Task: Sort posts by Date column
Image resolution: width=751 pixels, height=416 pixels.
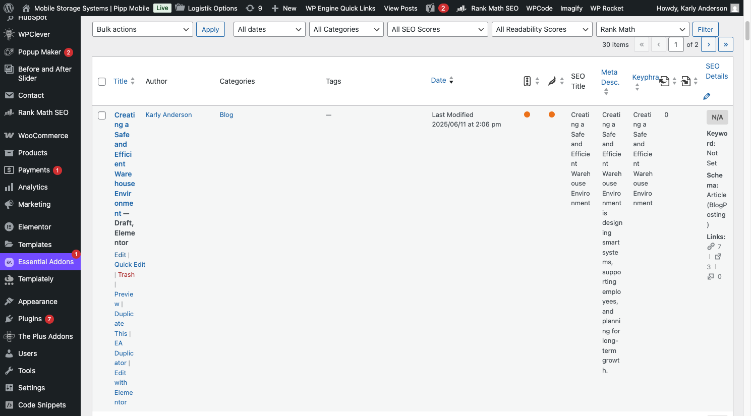Action: (x=442, y=80)
